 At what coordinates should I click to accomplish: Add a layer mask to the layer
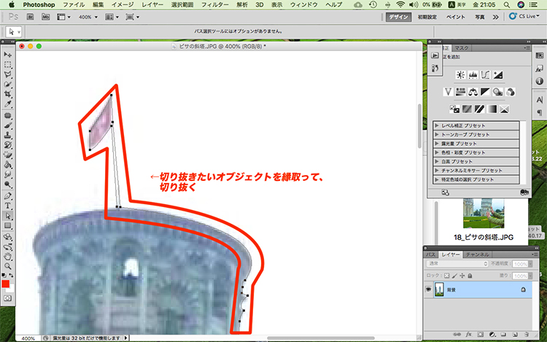pyautogui.click(x=481, y=334)
